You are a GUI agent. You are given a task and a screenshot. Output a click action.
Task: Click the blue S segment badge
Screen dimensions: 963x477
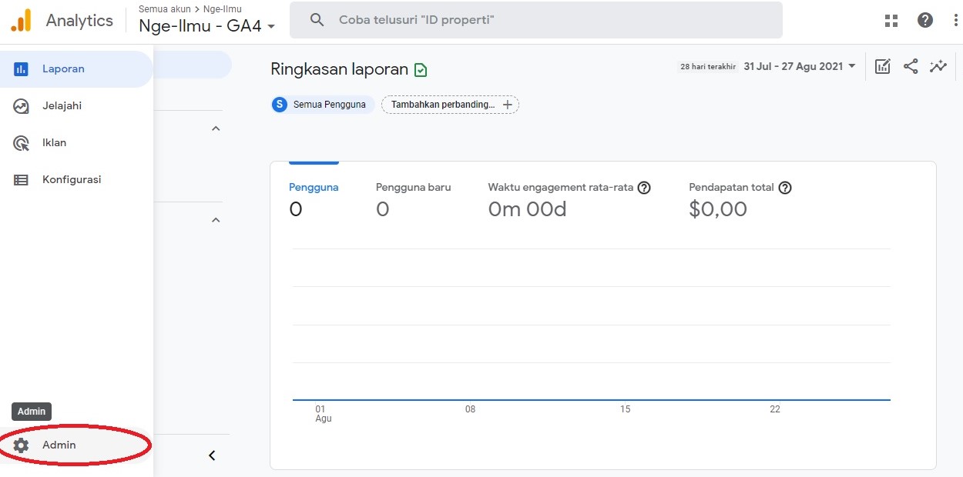point(280,105)
